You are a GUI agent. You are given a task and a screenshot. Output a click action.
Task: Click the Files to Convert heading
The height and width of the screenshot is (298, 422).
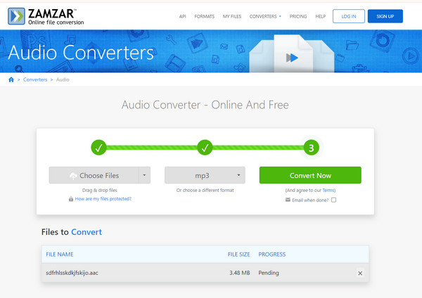pos(72,232)
